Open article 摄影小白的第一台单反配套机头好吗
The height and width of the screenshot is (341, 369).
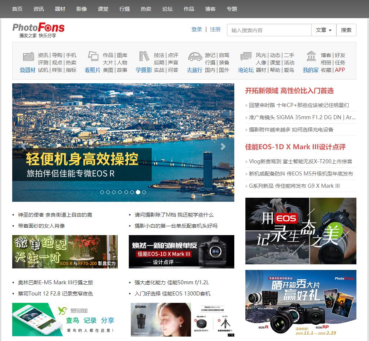176,226
